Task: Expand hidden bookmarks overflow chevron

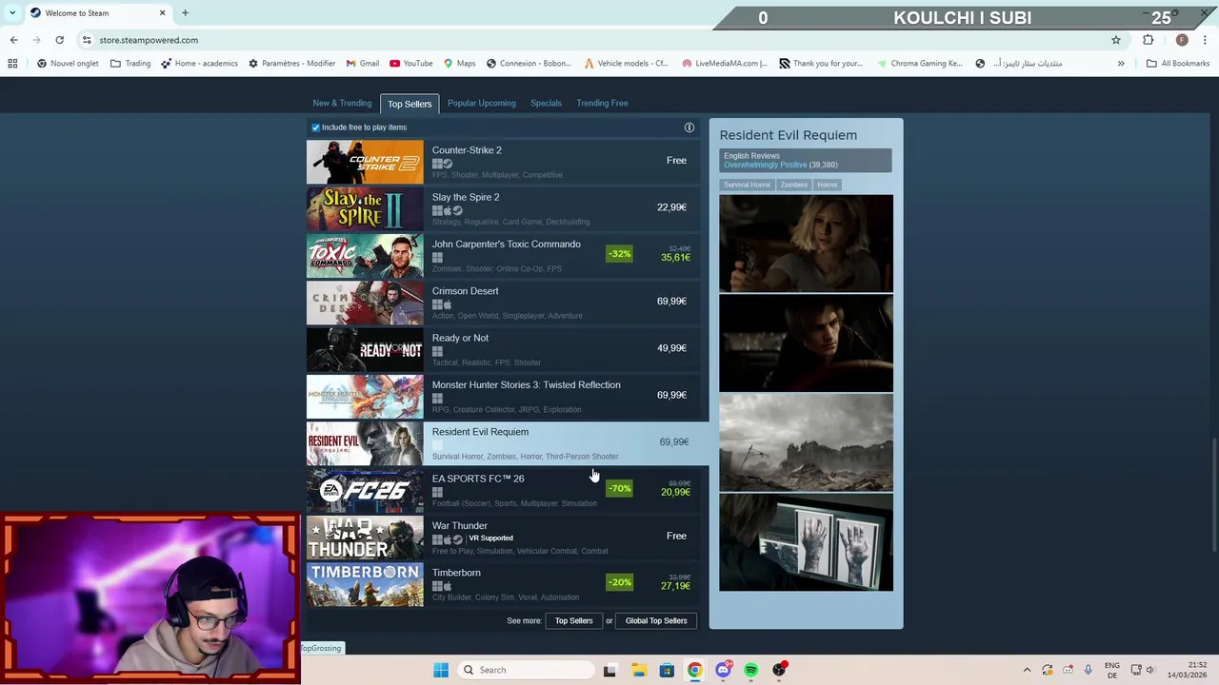Action: pos(1121,64)
